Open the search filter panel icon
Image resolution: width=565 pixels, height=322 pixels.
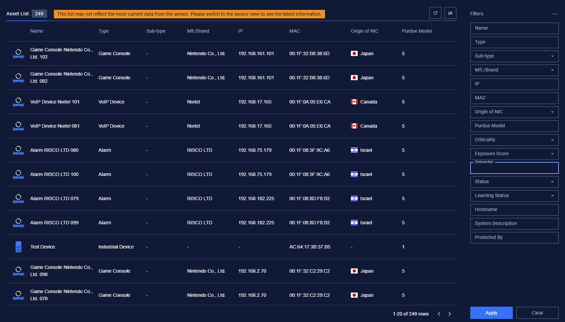[x=450, y=13]
